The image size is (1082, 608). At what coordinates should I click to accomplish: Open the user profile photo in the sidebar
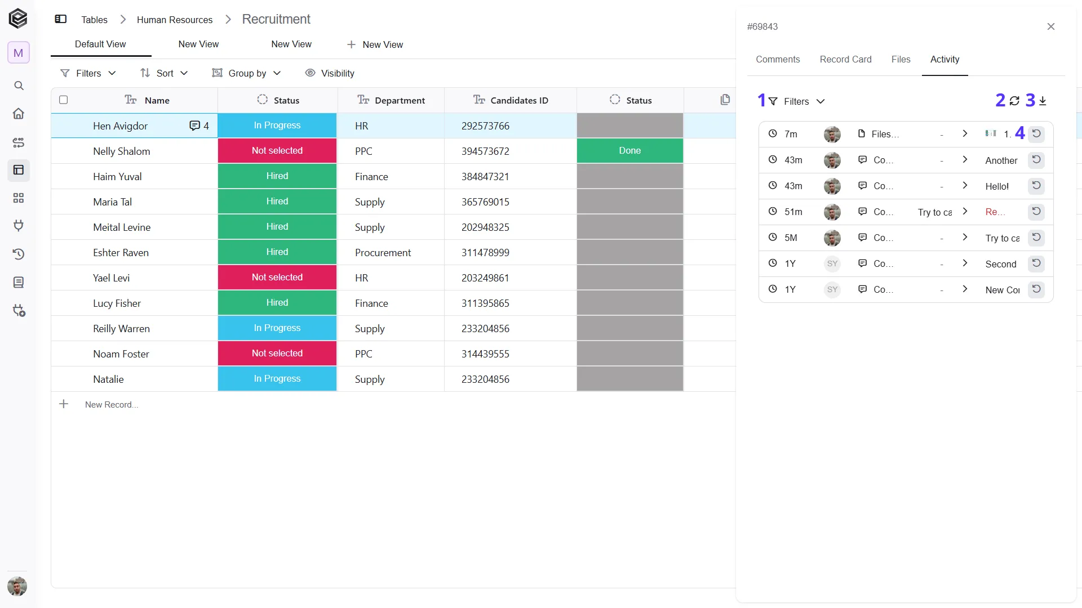pyautogui.click(x=17, y=587)
